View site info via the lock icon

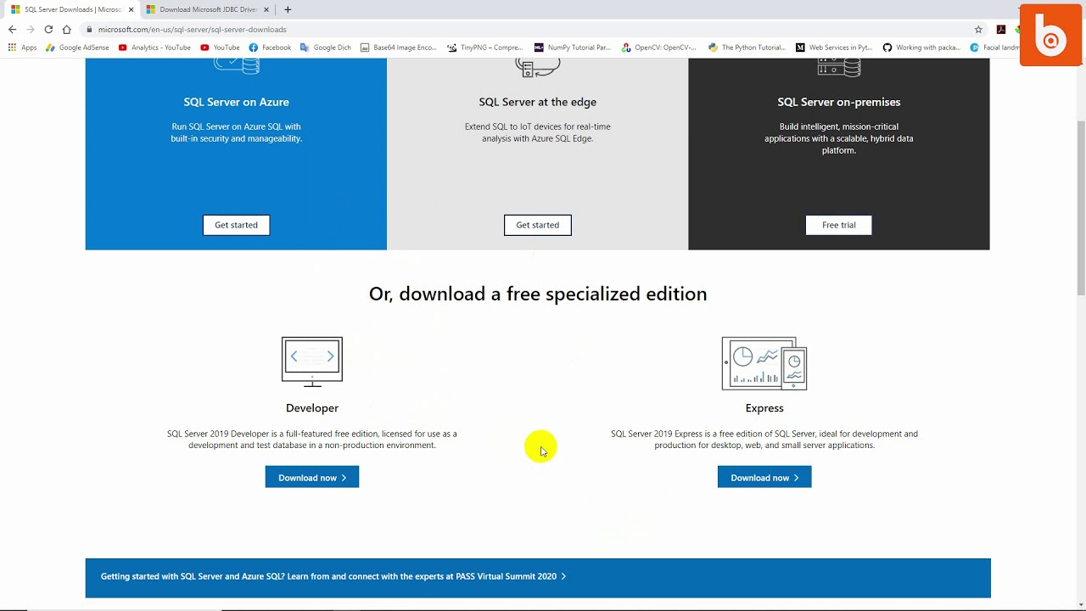(89, 29)
